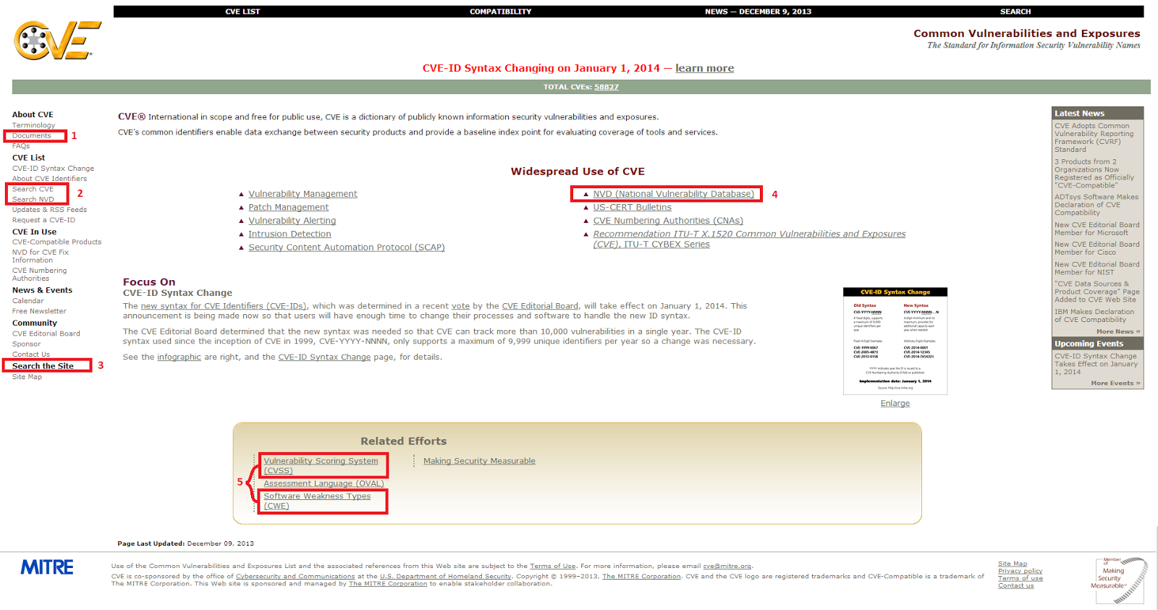The image size is (1158, 610).
Task: Click the 'infographic' text link
Action: pyautogui.click(x=179, y=357)
